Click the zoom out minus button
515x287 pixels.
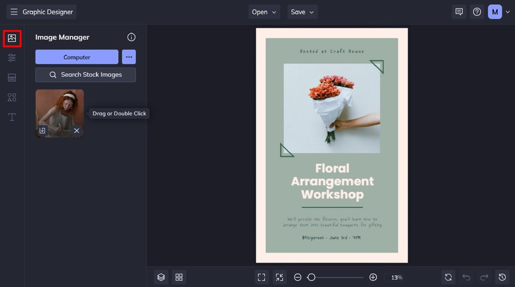298,277
